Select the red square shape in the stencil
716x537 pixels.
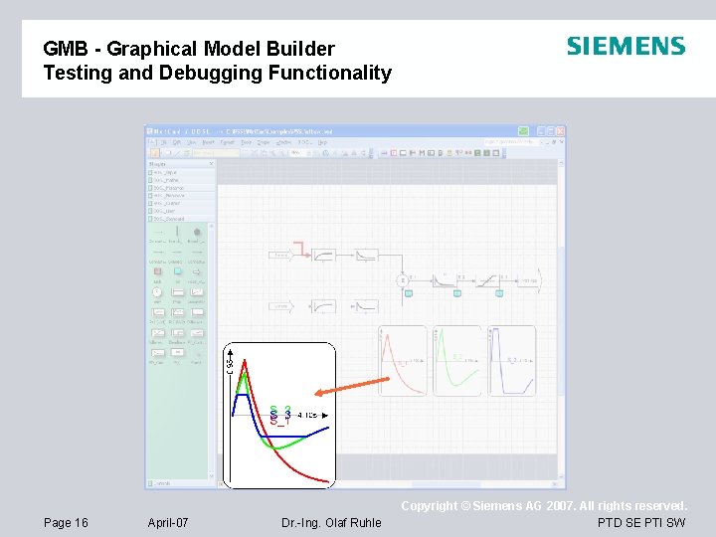157,271
